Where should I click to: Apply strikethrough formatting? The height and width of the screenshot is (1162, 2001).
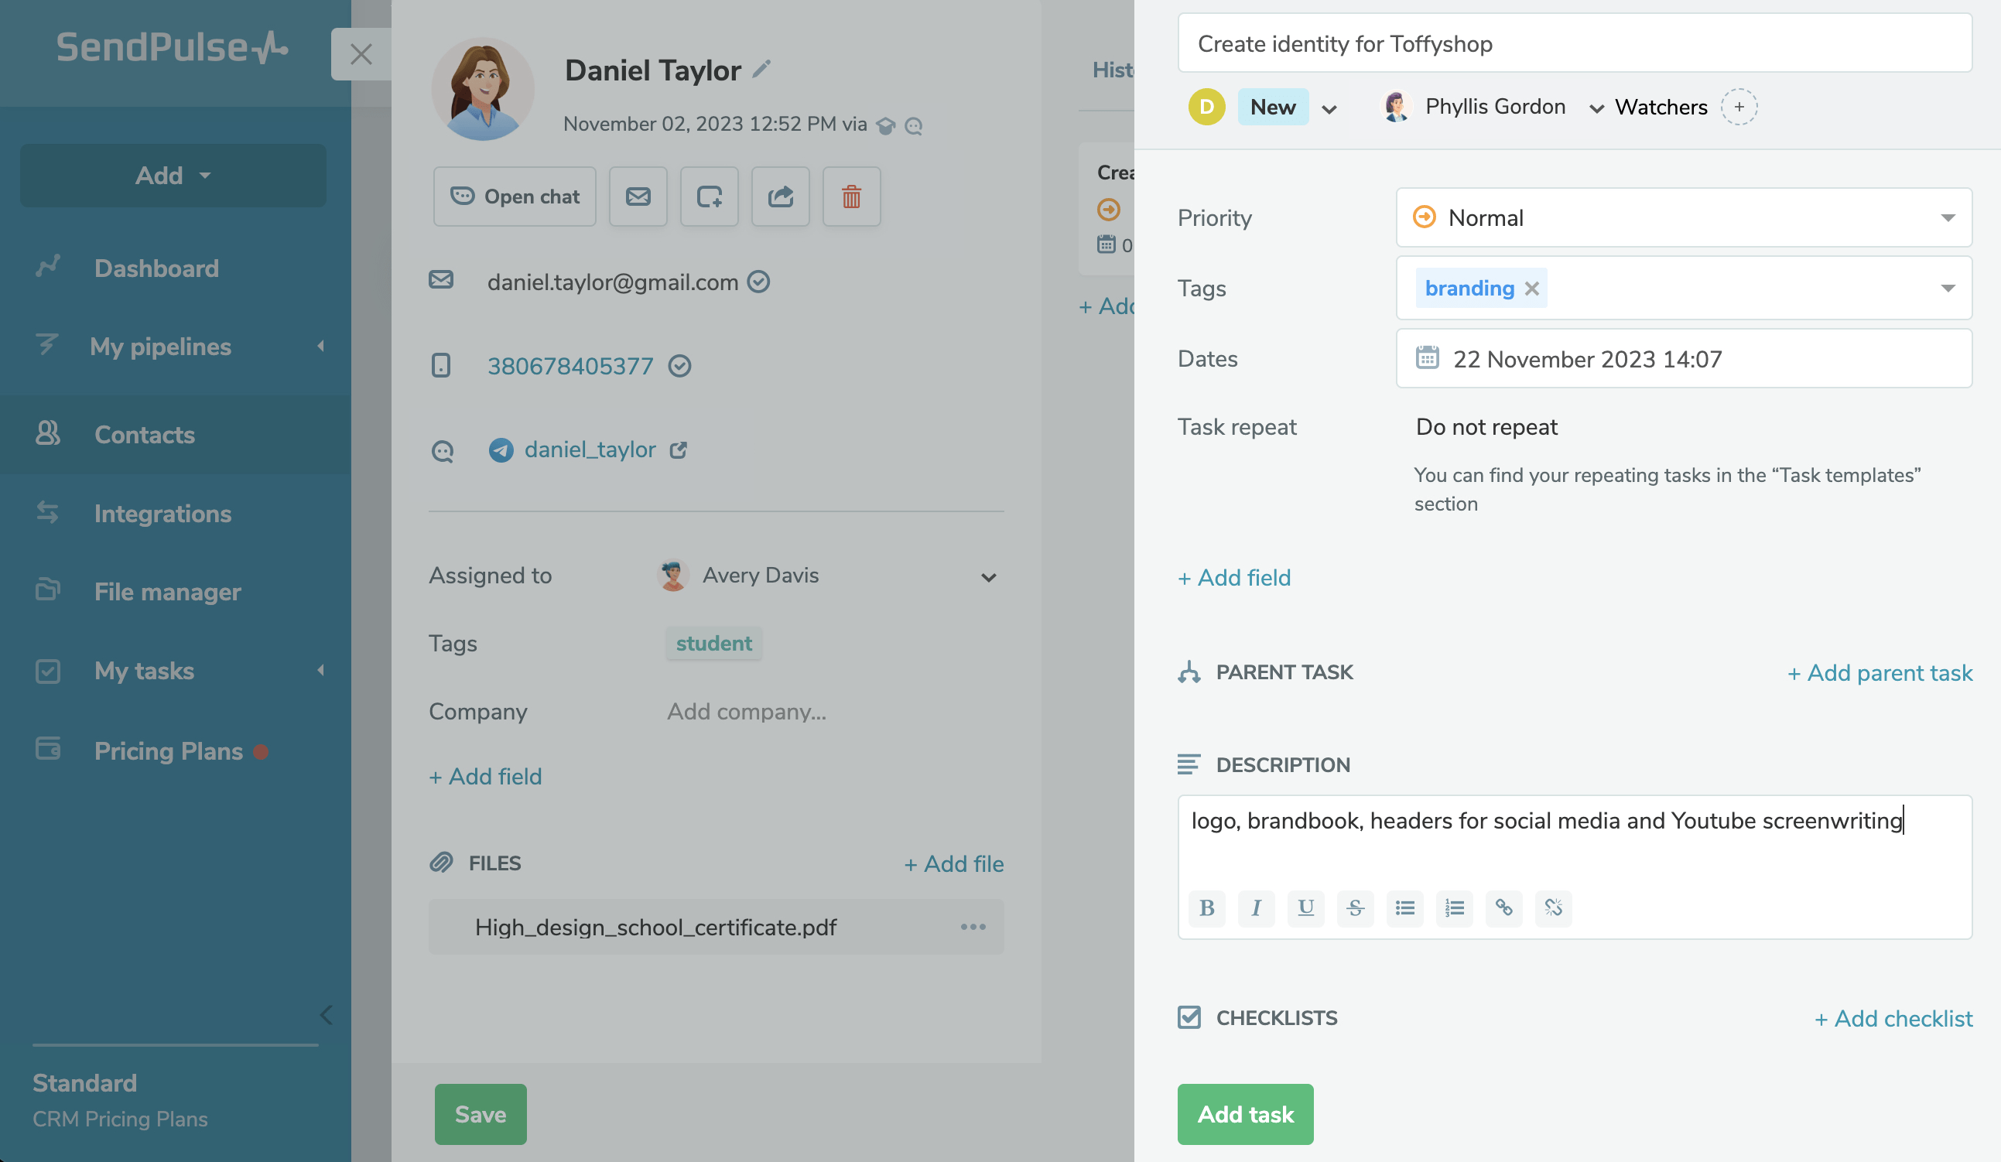click(x=1355, y=907)
